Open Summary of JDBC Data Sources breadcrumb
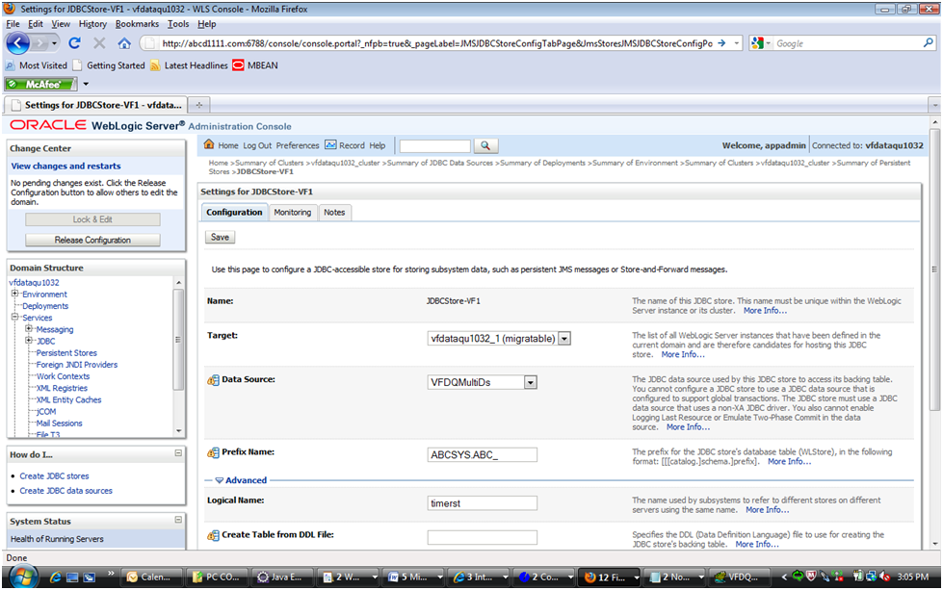Screen dimensions: 943x590 tap(439, 163)
